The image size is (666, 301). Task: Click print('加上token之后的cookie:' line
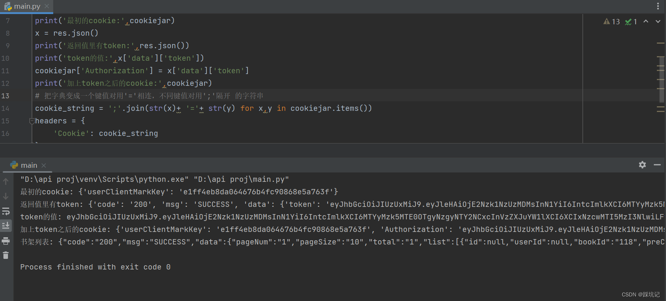pyautogui.click(x=124, y=83)
